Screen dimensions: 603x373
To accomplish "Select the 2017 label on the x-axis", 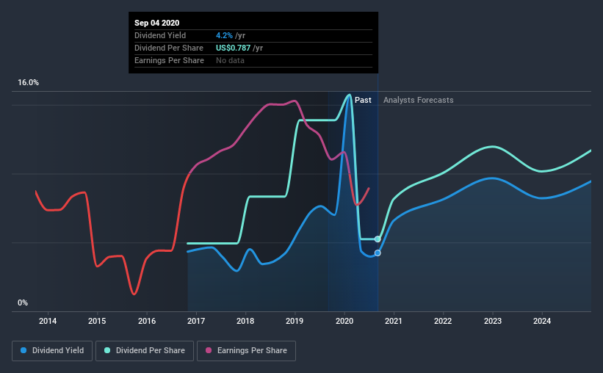I will point(196,321).
